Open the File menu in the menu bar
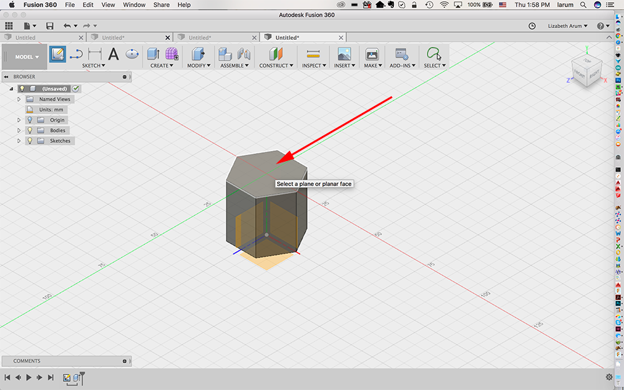 coord(70,5)
